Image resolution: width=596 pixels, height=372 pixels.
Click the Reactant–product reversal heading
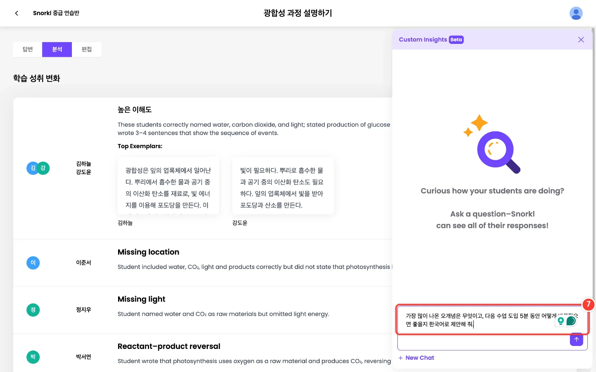[169, 346]
